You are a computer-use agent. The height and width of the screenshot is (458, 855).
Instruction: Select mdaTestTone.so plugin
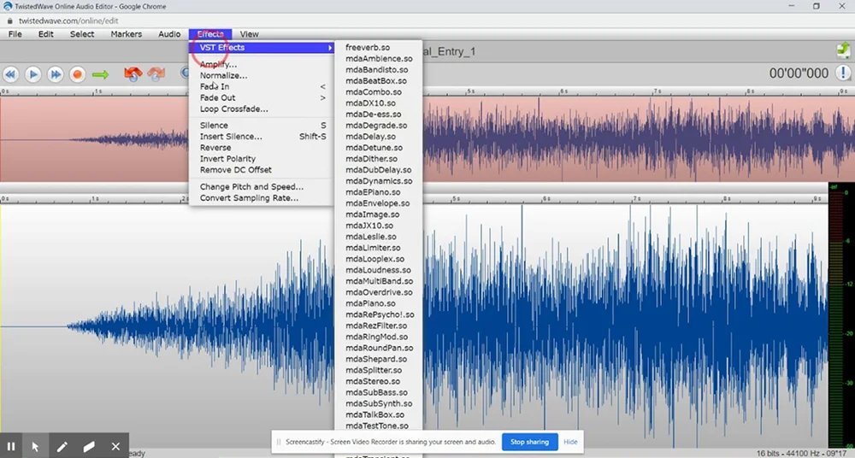[379, 426]
